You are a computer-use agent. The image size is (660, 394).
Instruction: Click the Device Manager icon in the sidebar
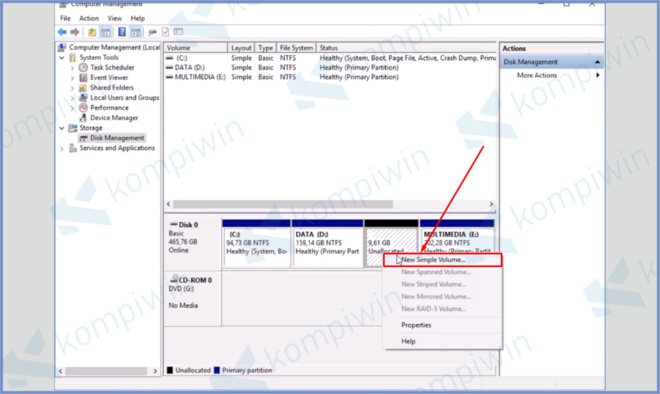click(x=84, y=117)
